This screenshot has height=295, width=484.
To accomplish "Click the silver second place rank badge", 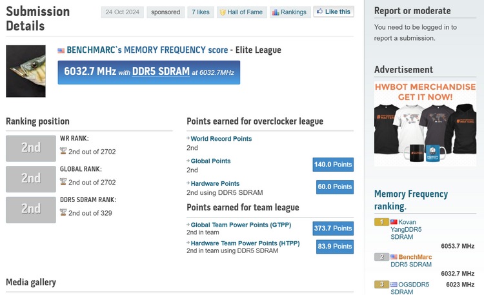I will tap(381, 257).
